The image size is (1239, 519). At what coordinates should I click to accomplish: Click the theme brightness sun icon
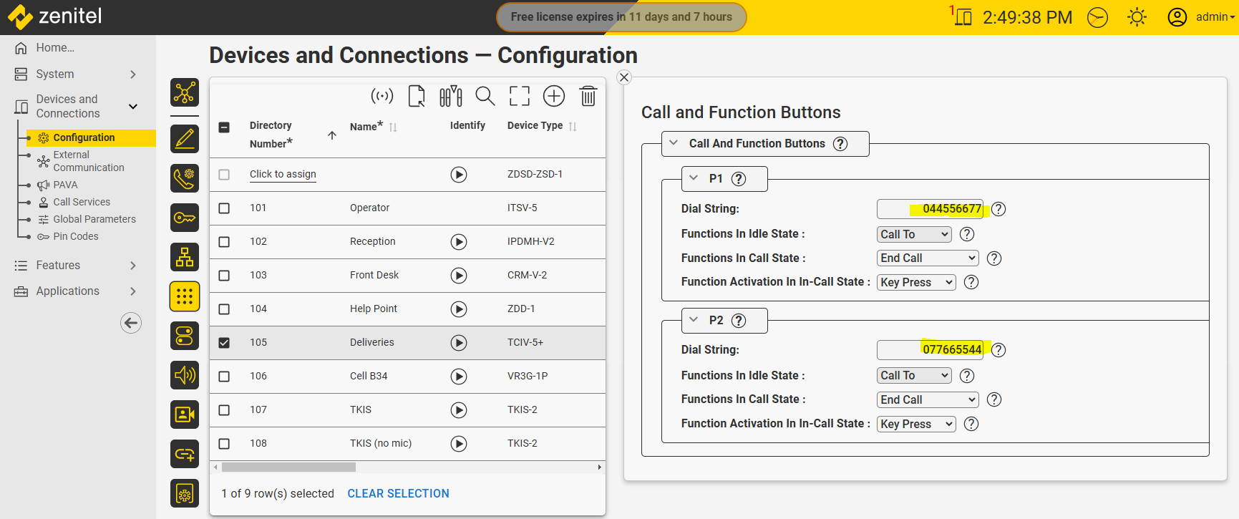(1137, 17)
